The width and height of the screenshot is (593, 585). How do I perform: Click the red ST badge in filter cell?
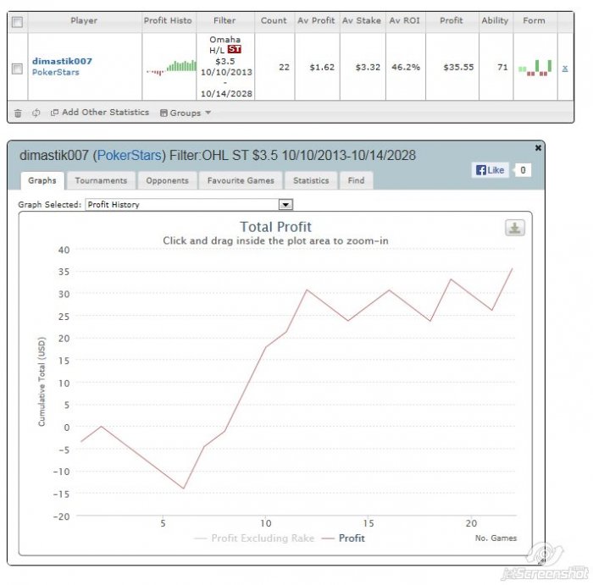coord(234,49)
